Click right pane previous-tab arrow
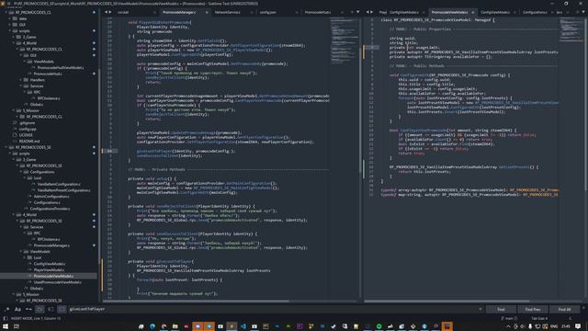The height and width of the screenshot is (331, 588). [367, 12]
